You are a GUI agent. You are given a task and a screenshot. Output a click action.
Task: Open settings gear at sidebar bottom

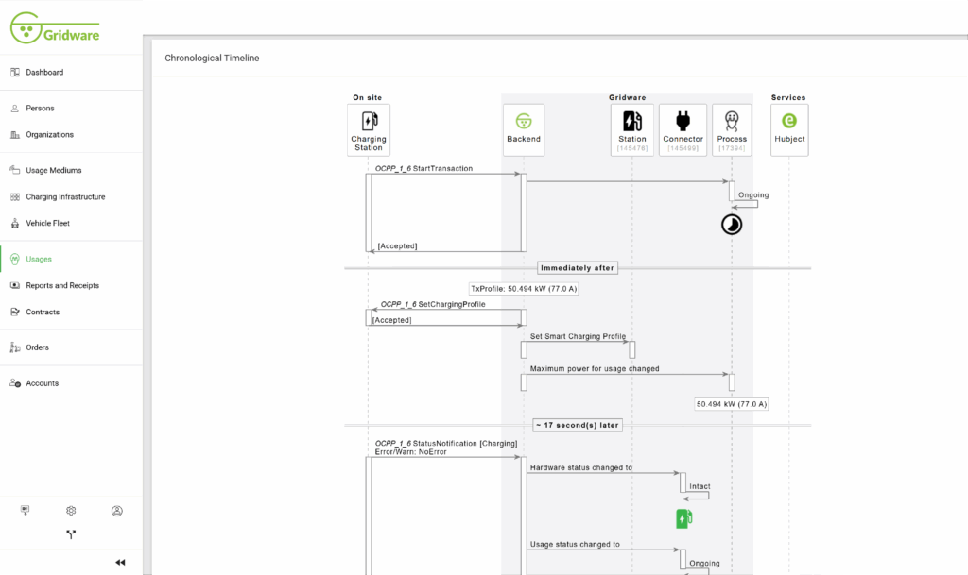pos(71,510)
